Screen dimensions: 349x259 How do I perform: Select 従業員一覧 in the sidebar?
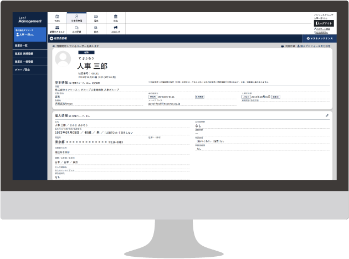pyautogui.click(x=30, y=45)
